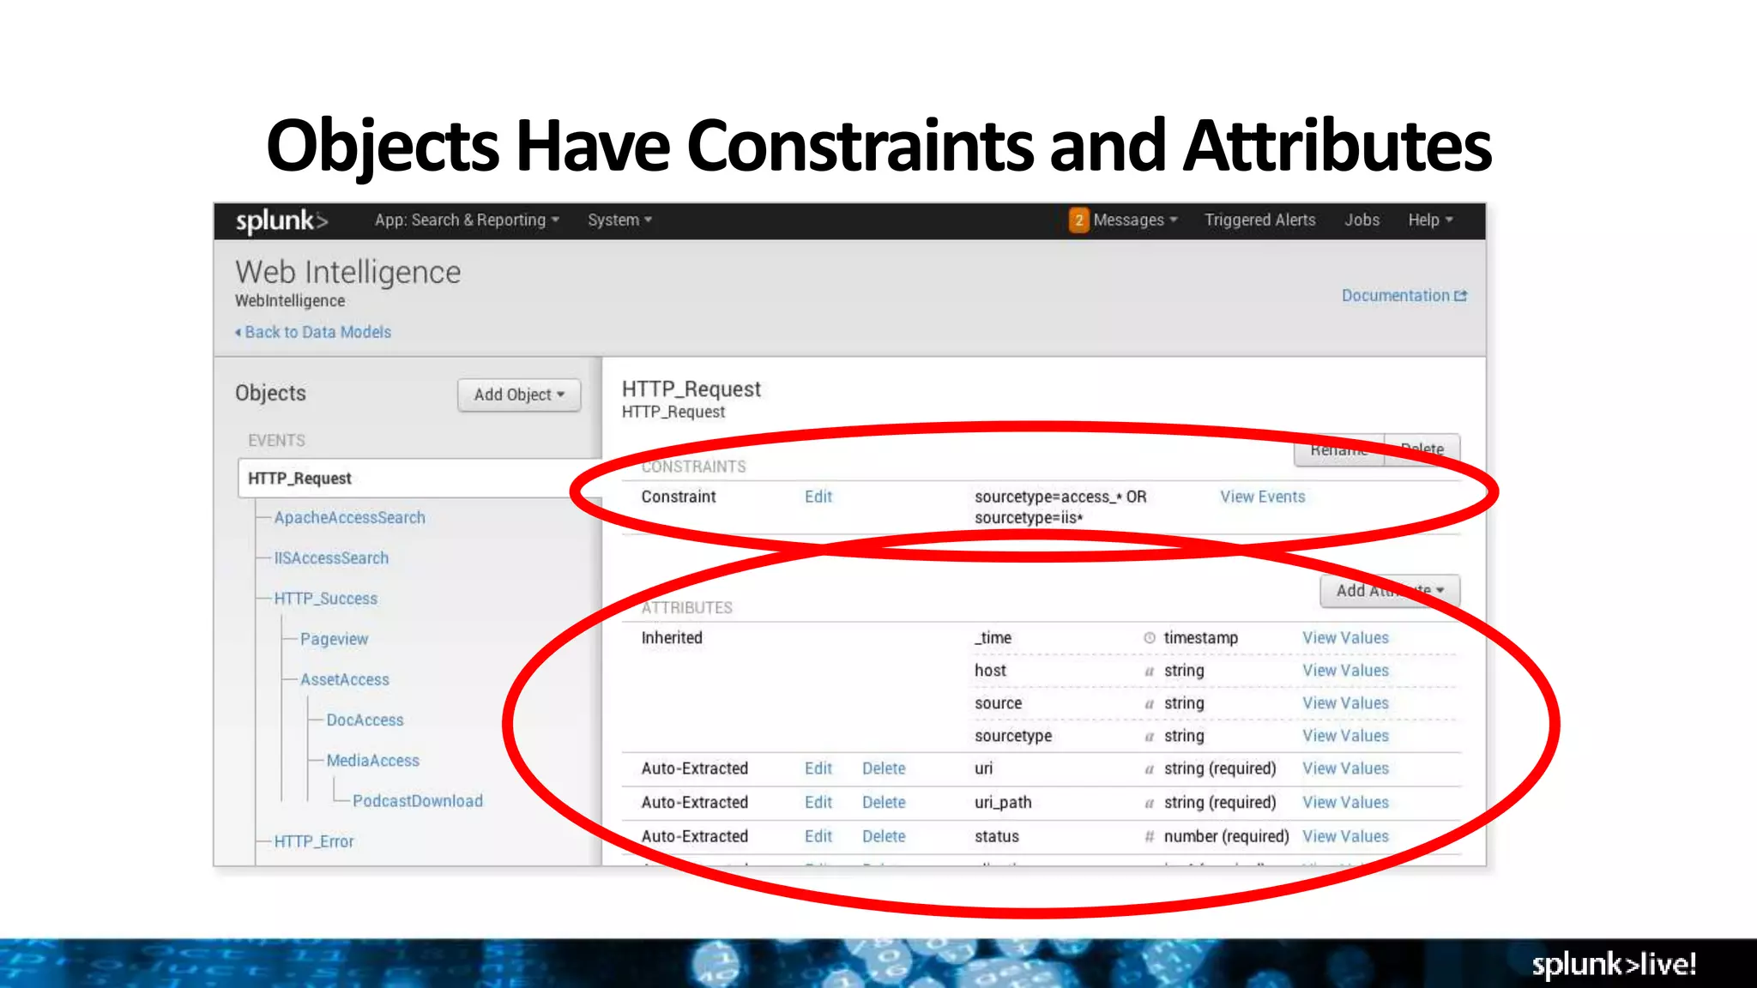Open the Add Object dropdown
This screenshot has height=988, width=1757.
(x=519, y=395)
